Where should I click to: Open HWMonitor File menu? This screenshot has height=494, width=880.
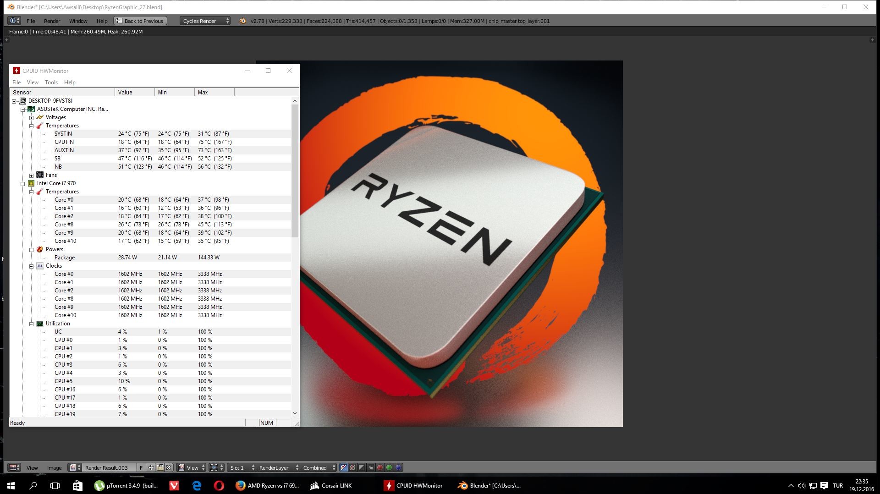[16, 82]
